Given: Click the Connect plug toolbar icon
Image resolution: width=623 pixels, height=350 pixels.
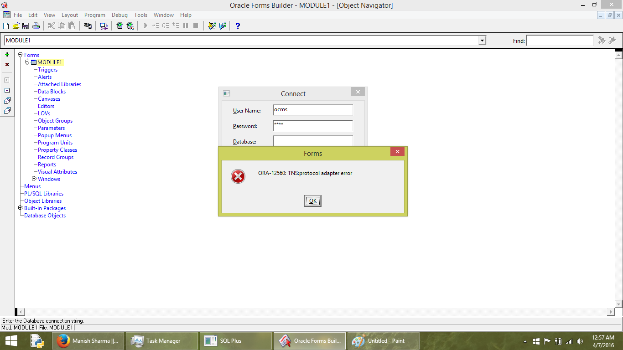Looking at the screenshot, I should [88, 26].
